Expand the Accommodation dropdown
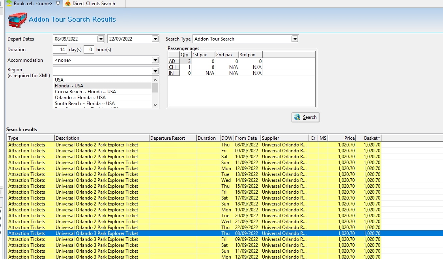The width and height of the screenshot is (443, 259). [155, 60]
